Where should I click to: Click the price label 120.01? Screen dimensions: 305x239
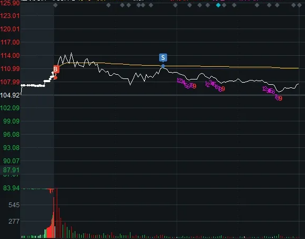(x=10, y=29)
